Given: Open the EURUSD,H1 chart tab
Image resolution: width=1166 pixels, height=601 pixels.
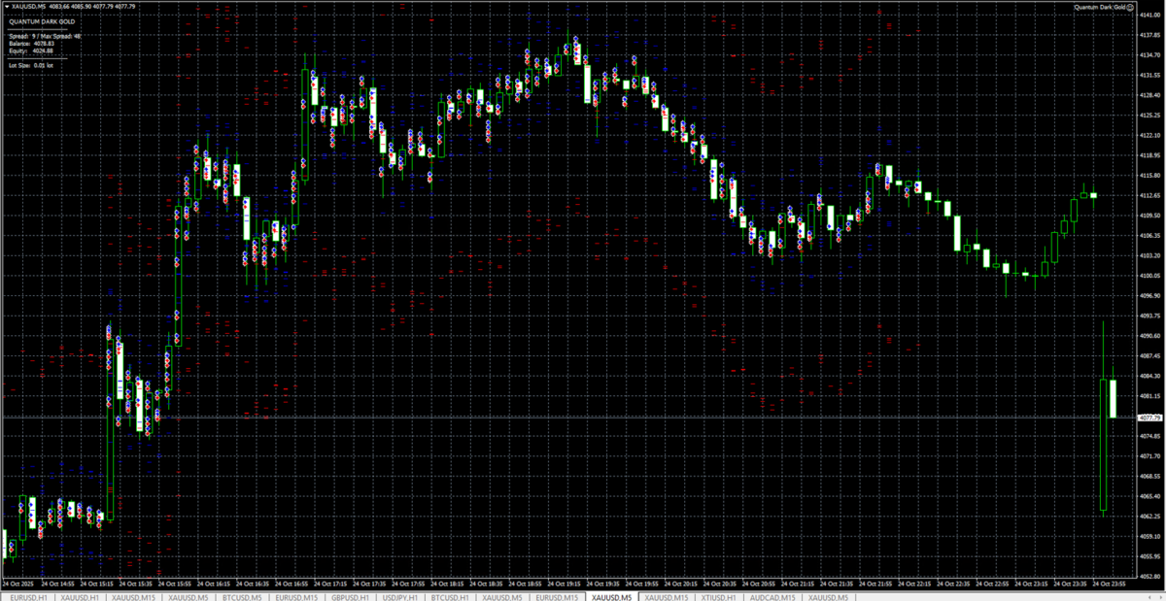Looking at the screenshot, I should click(25, 596).
